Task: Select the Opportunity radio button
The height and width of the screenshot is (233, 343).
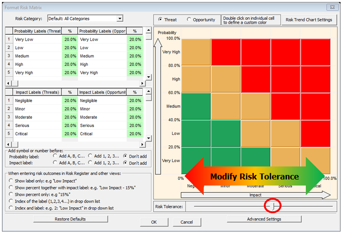Action: 188,19
